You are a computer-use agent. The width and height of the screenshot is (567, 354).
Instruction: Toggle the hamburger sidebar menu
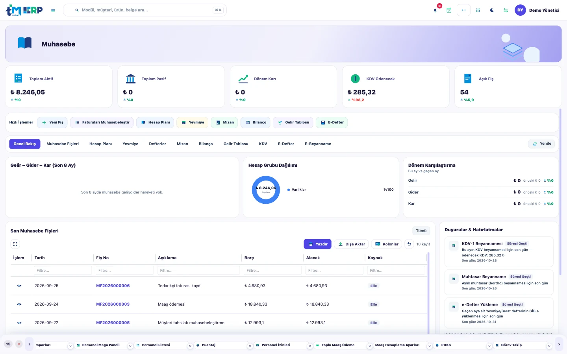[53, 10]
